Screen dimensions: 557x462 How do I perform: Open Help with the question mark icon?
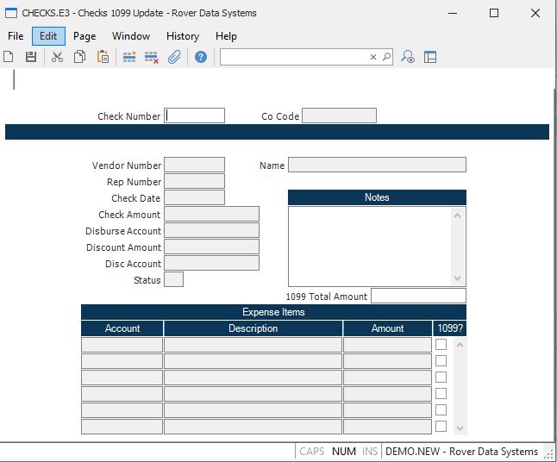coord(201,57)
